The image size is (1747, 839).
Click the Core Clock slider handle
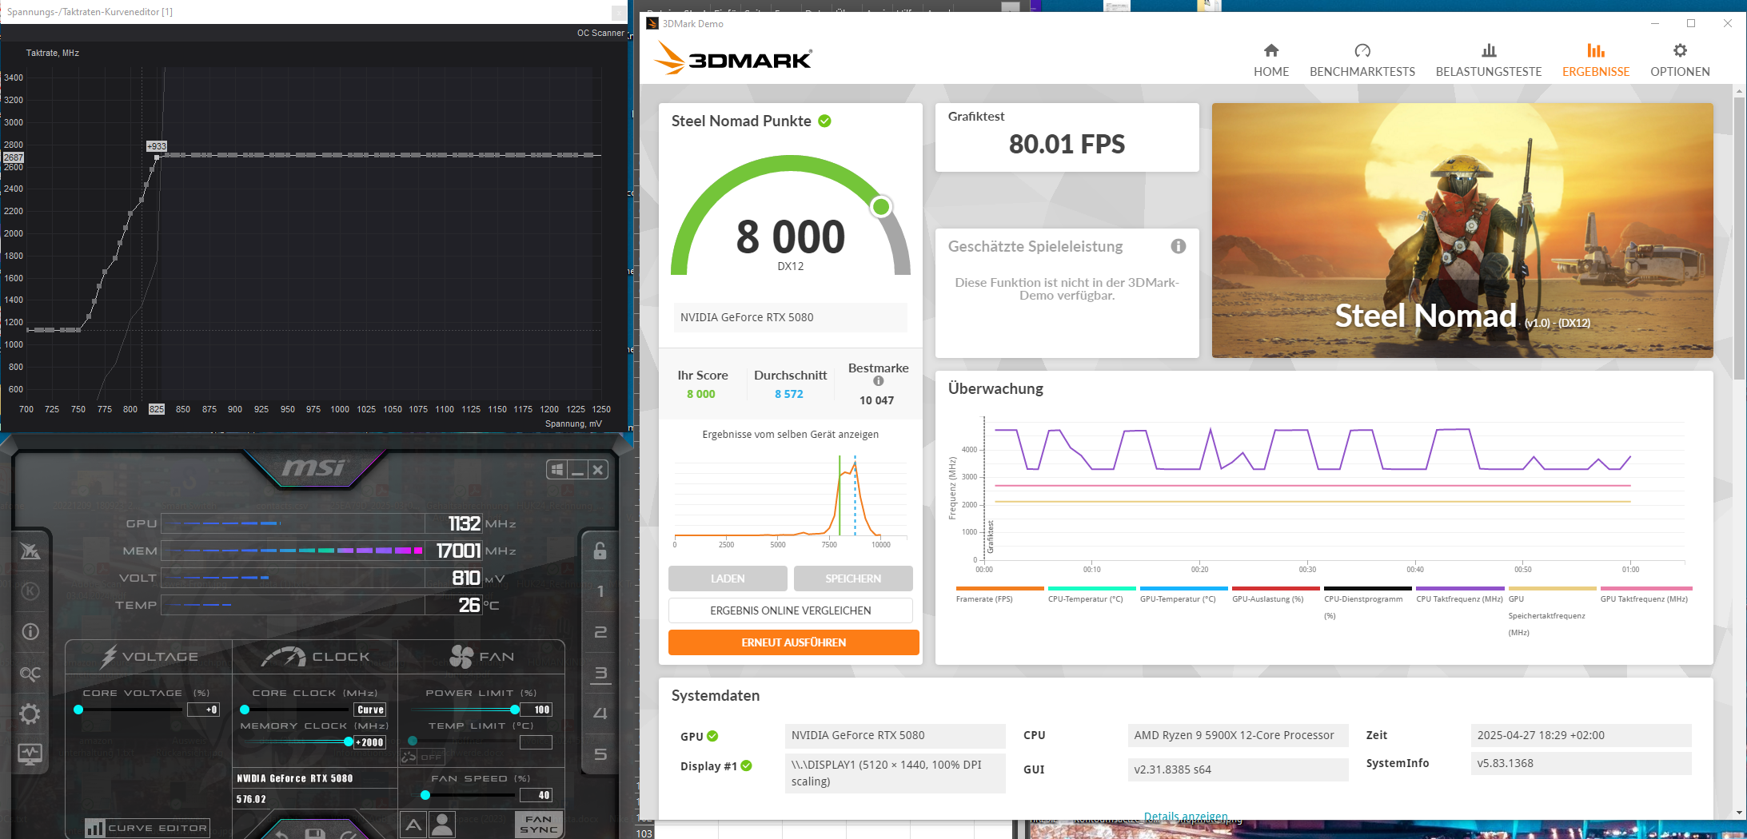click(245, 710)
